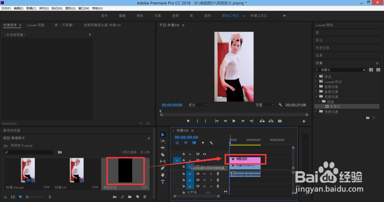Enable voice-over record on A3
Viewport: 384px width, 202px height.
(x=218, y=186)
